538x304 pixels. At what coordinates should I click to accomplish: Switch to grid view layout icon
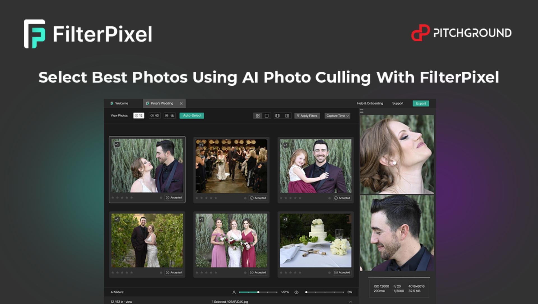coord(258,116)
